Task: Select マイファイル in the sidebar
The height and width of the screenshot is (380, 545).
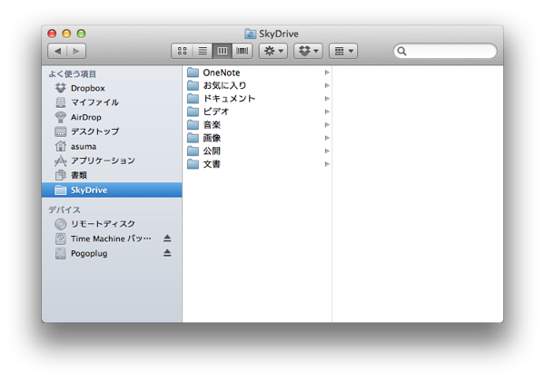Action: pos(112,102)
